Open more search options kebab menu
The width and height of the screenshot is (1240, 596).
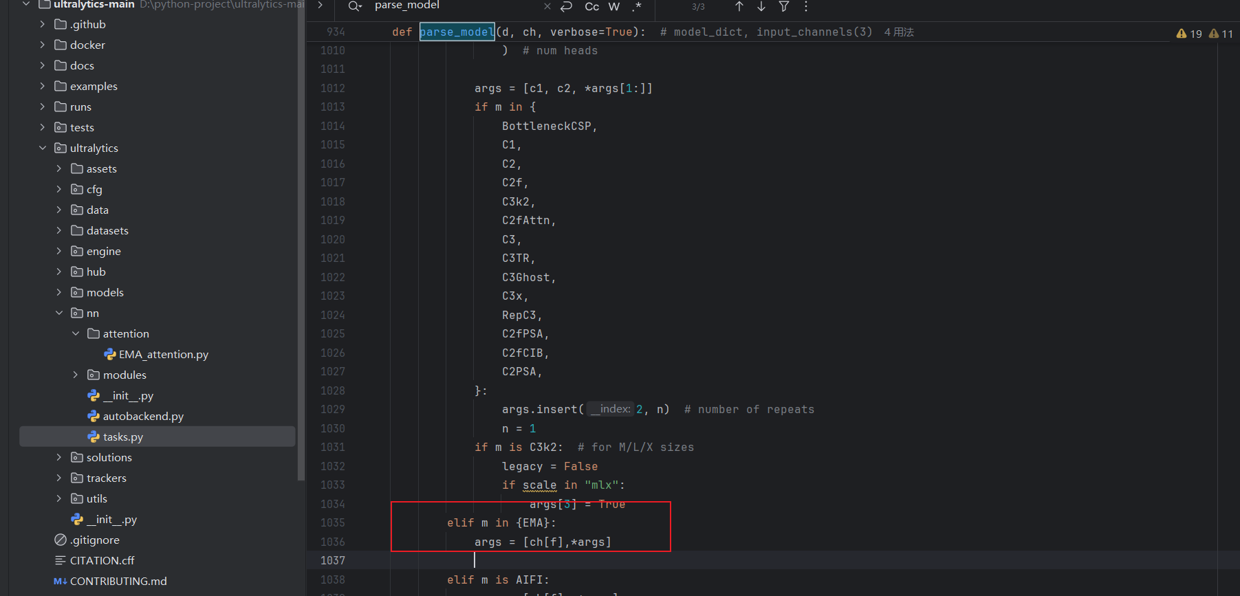click(806, 6)
